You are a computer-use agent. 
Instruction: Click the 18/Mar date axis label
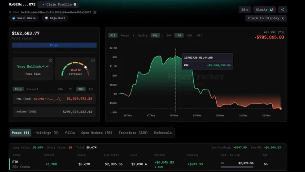point(174,116)
